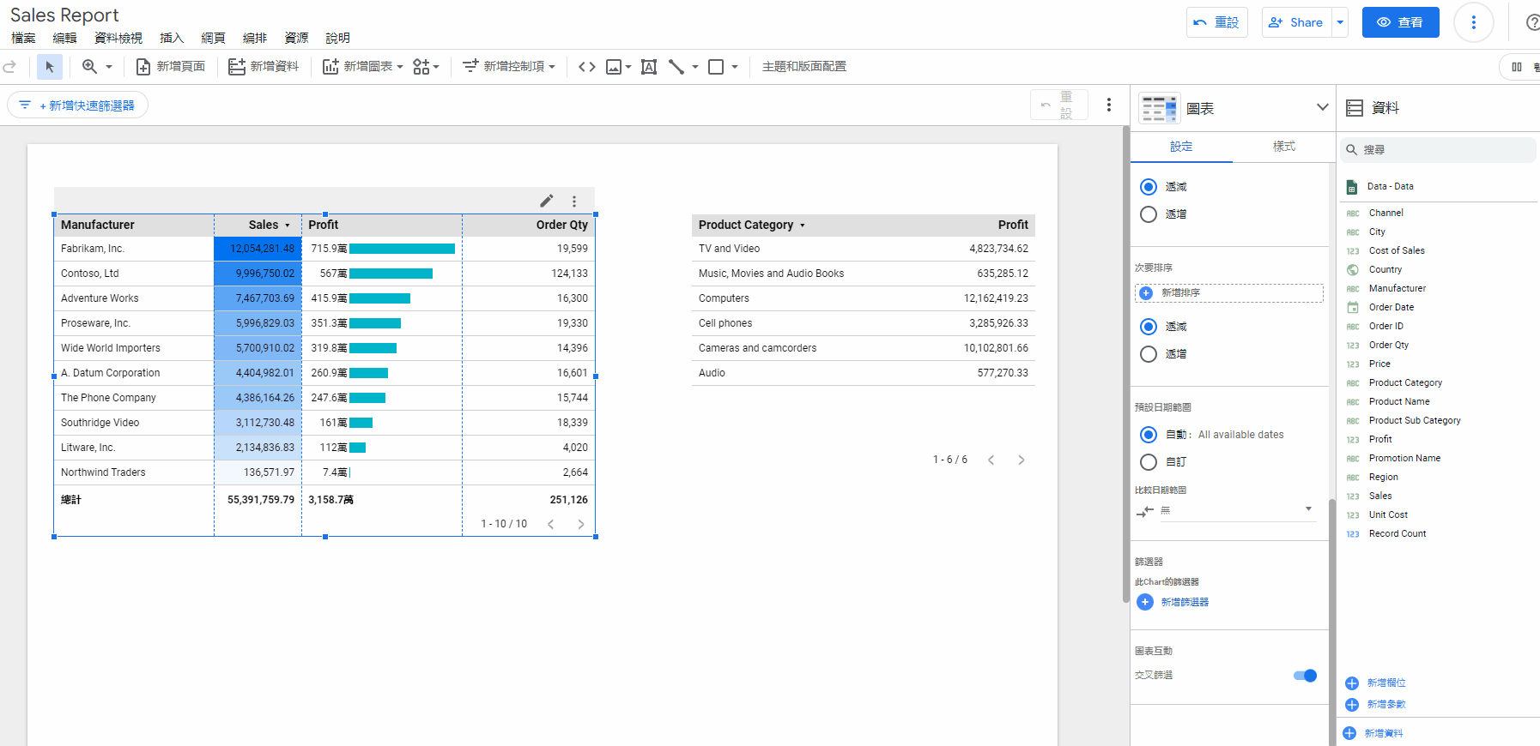Click the URL embed code icon
Viewport: 1540px width, 746px height.
click(587, 67)
